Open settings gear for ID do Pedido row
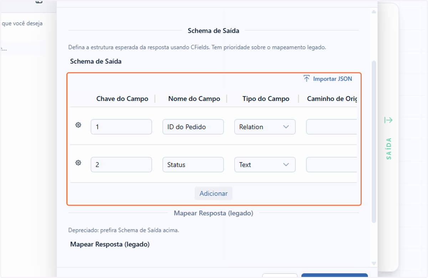Screen dimensions: 428x278 (x=78, y=125)
